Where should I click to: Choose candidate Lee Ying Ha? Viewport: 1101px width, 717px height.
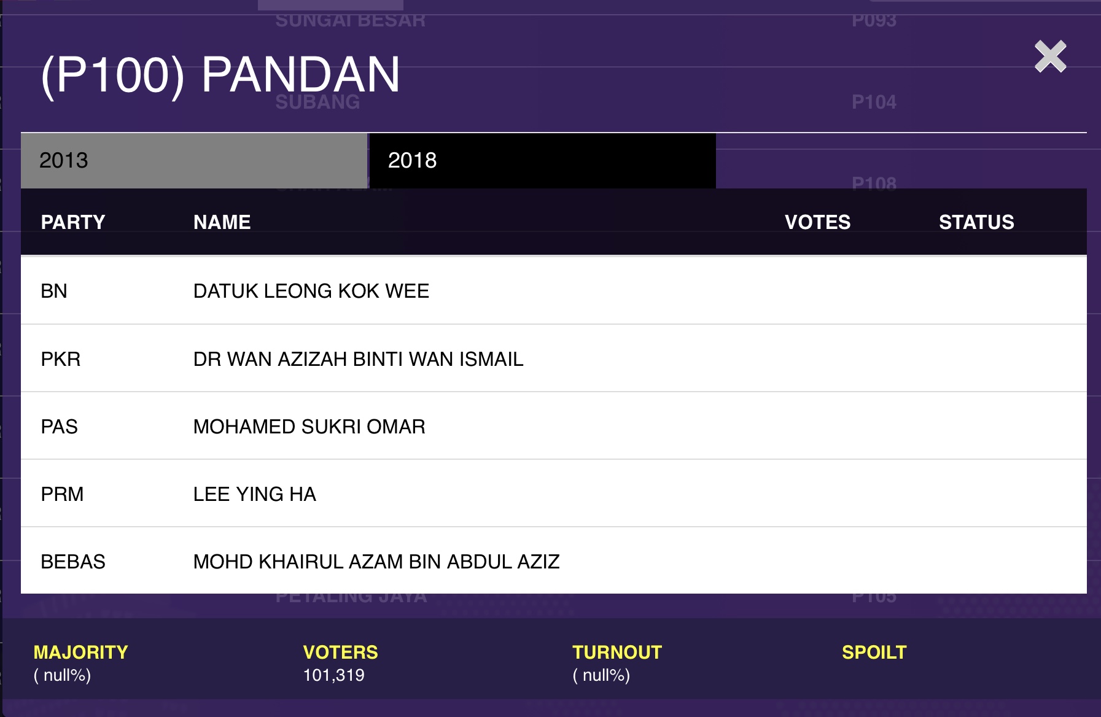pyautogui.click(x=254, y=494)
